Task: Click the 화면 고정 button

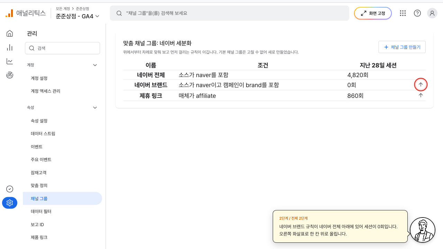Action: 373,13
